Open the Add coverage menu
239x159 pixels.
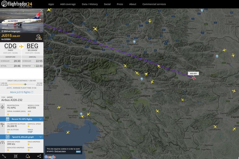(68, 4)
